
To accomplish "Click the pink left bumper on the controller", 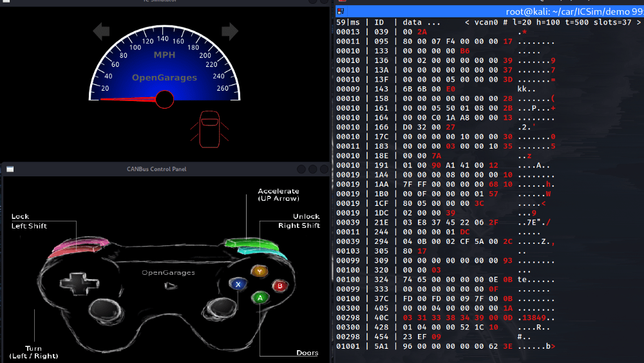I will pos(81,243).
